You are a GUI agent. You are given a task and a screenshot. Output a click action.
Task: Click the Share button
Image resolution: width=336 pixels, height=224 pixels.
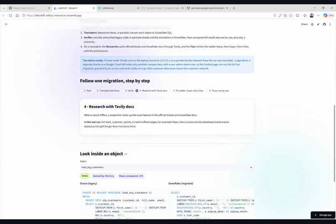[x=304, y=24]
